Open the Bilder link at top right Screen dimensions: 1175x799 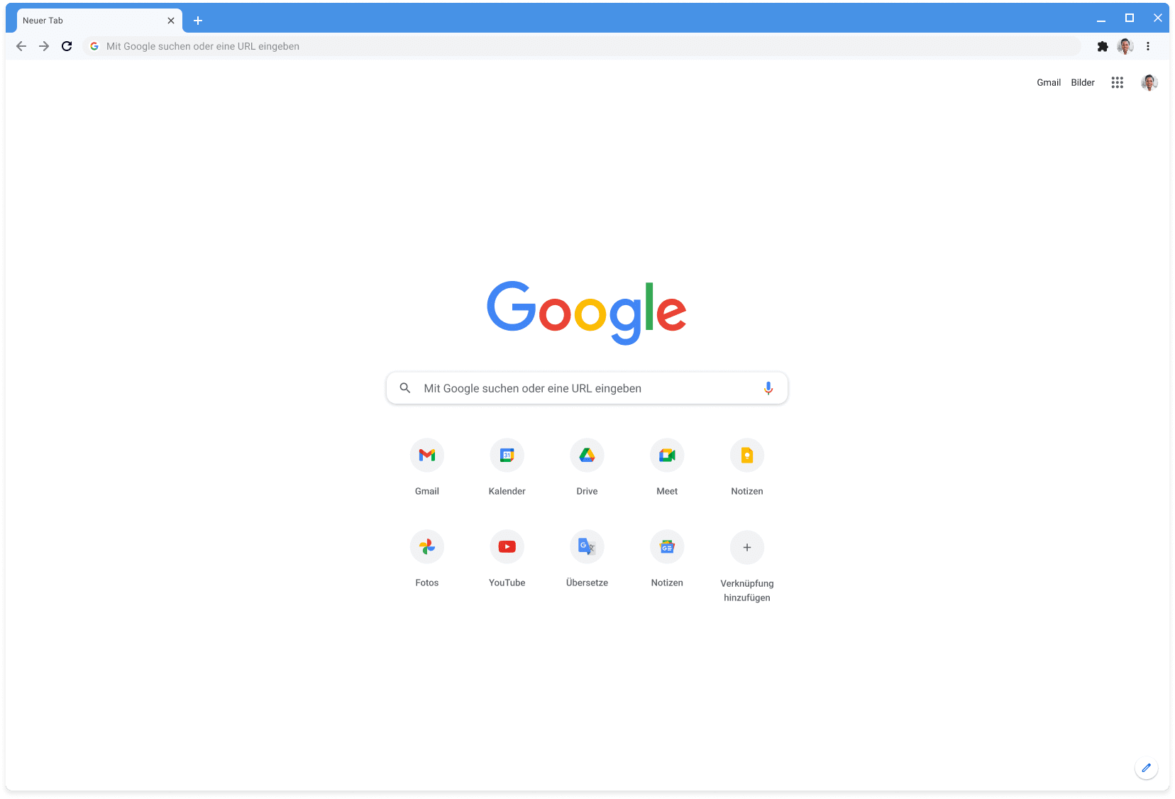[1083, 82]
